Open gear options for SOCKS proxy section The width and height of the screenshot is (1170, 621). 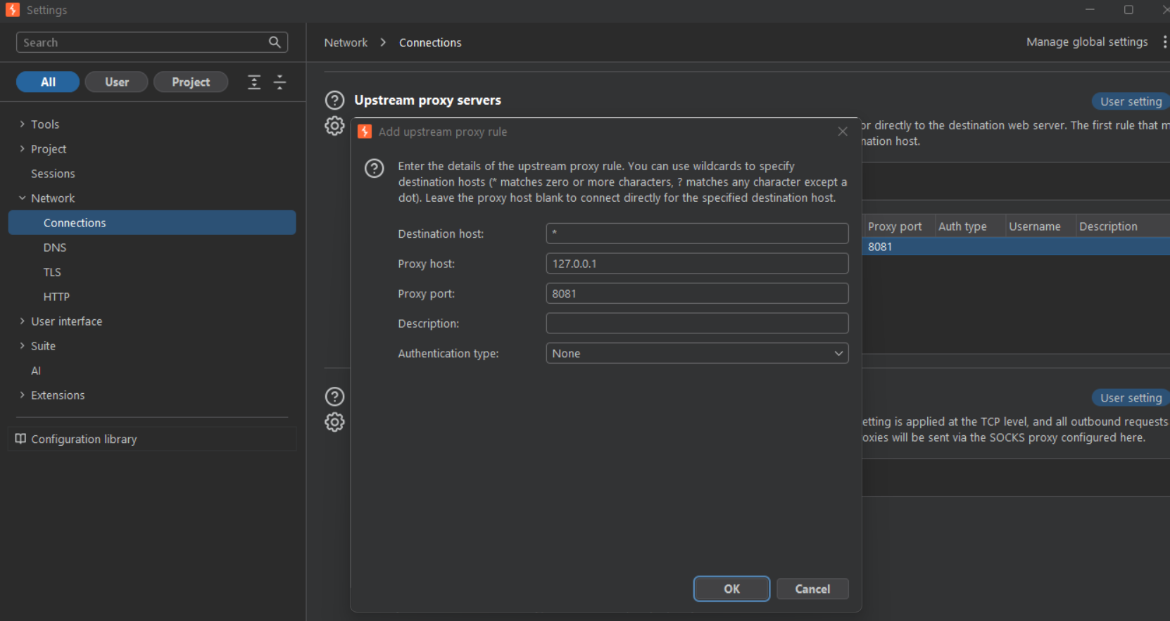point(334,422)
